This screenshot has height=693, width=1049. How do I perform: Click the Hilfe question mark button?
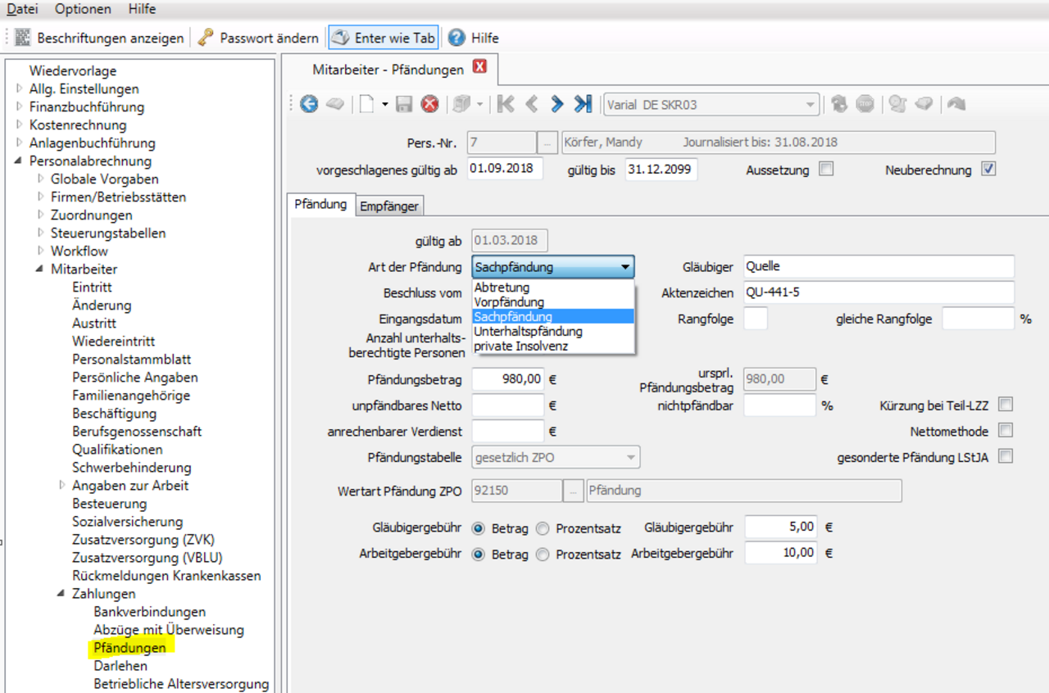click(474, 38)
